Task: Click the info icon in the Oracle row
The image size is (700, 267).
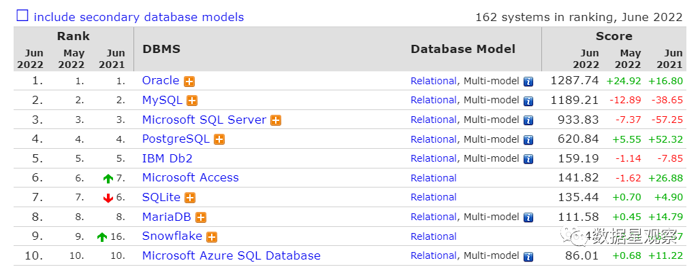Action: pyautogui.click(x=528, y=82)
